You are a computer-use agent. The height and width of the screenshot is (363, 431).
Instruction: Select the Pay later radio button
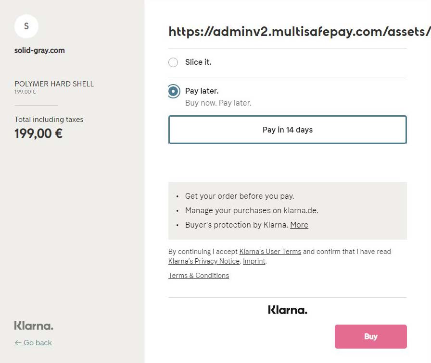tap(174, 91)
